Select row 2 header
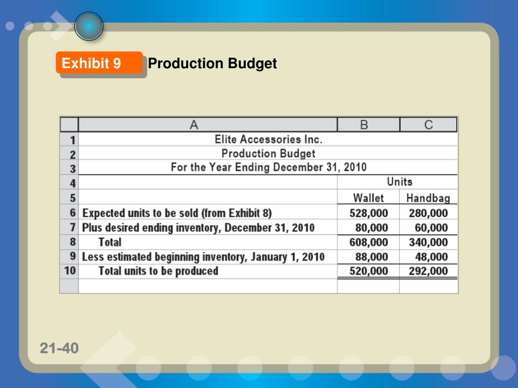This screenshot has width=518, height=388. tap(69, 154)
